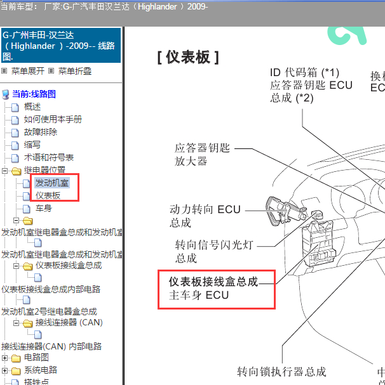
Task: Open the 仪表板 relay location page
Action: coord(48,196)
